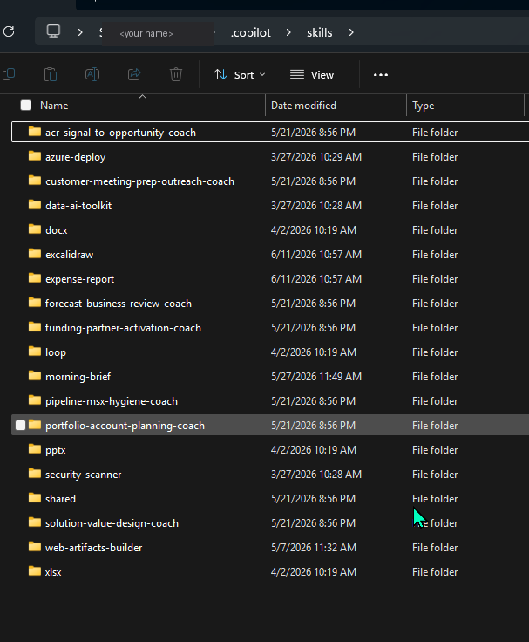Viewport: 529px width, 642px height.
Task: Click the folder icon of data-ai-toolkit
Action: (35, 205)
